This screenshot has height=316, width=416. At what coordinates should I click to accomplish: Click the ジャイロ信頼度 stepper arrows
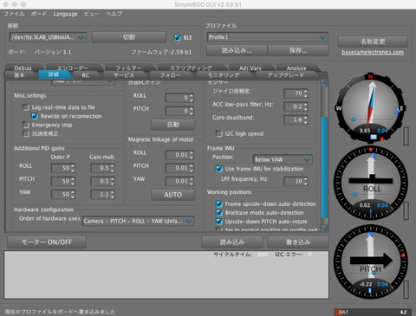tap(306, 94)
